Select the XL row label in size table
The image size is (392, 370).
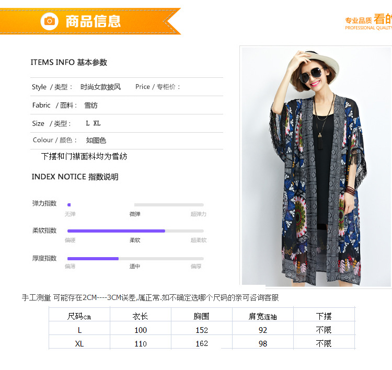tap(79, 344)
